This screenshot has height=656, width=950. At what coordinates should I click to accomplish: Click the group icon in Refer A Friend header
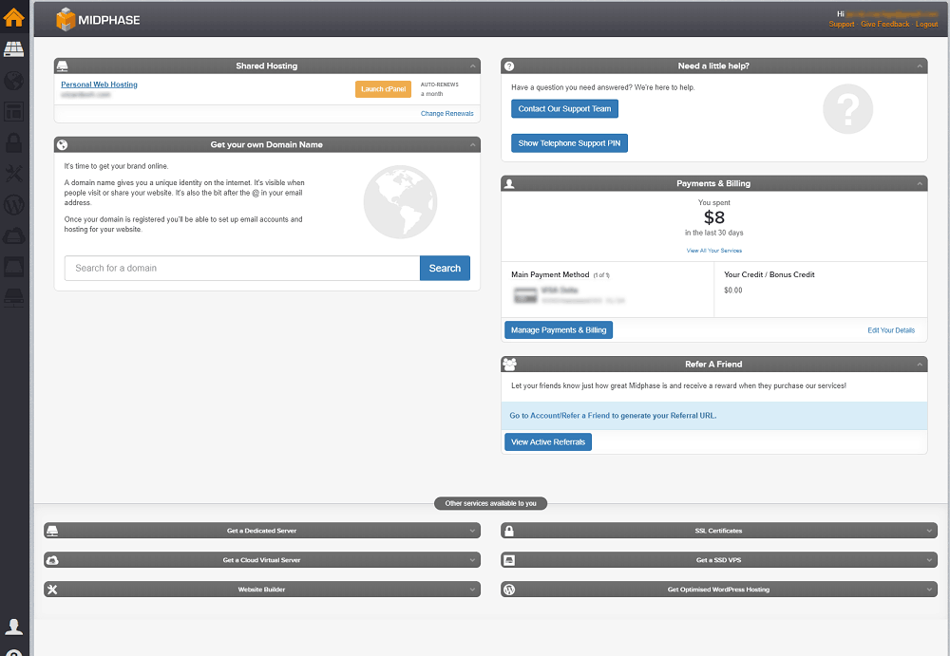coord(509,364)
